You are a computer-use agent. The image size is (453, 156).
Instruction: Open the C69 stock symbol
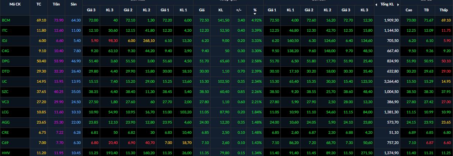(5, 143)
